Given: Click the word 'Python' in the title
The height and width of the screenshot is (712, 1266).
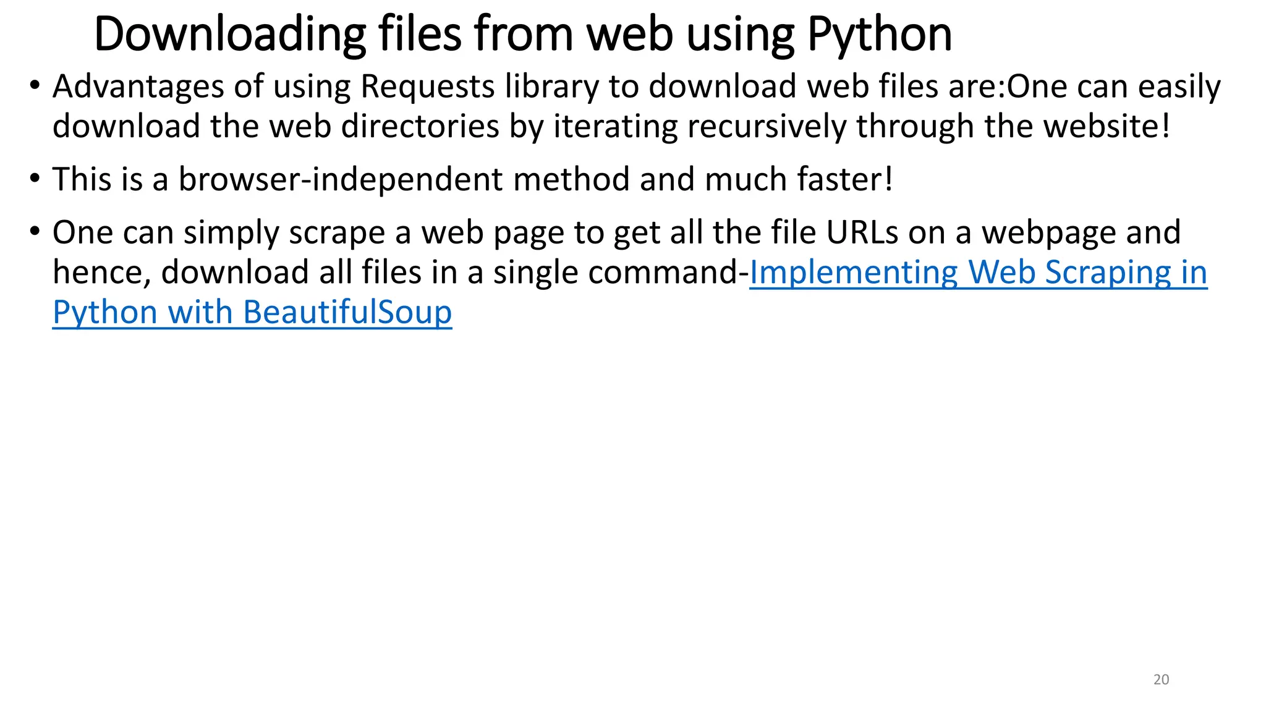Looking at the screenshot, I should [880, 35].
